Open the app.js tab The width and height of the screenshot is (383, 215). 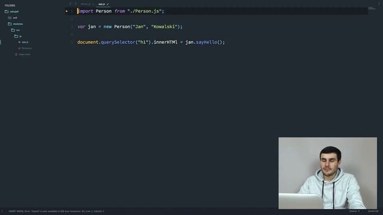pos(101,4)
